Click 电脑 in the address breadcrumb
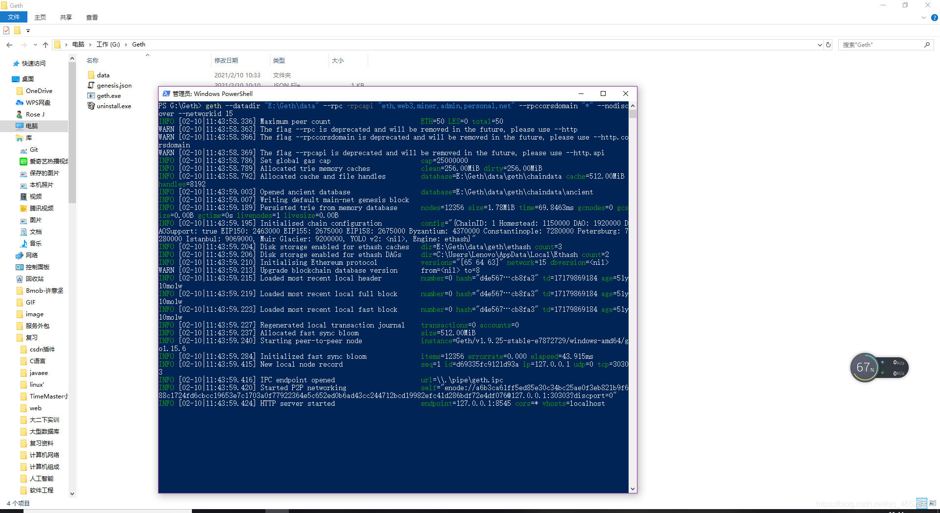Screen dimensions: 940x513 [x=78, y=45]
